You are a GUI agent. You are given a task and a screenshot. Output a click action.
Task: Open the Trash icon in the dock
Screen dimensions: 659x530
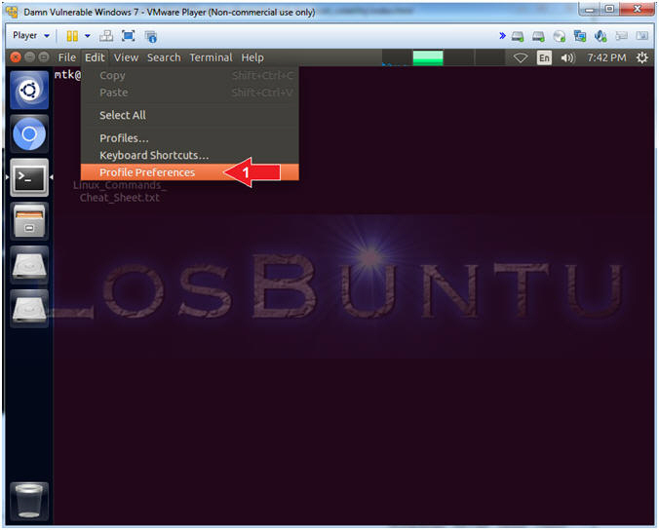pyautogui.click(x=29, y=501)
